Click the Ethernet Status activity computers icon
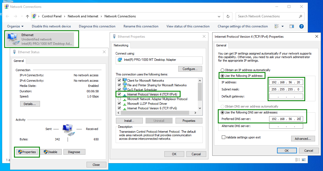 [x=68, y=130]
